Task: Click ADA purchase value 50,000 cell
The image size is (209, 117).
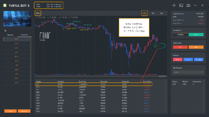Action: coord(103,103)
